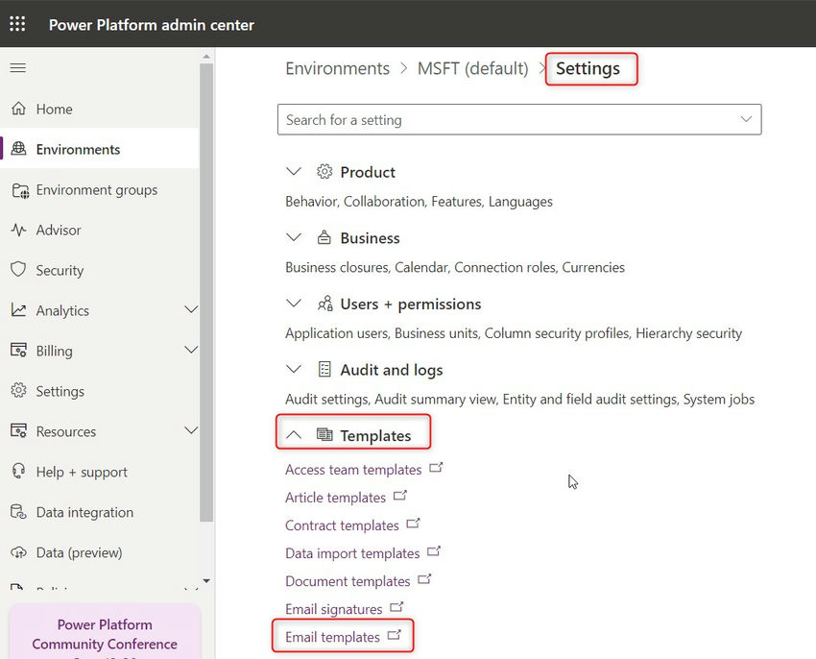Collapse the hamburger navigation menu

pyautogui.click(x=17, y=68)
